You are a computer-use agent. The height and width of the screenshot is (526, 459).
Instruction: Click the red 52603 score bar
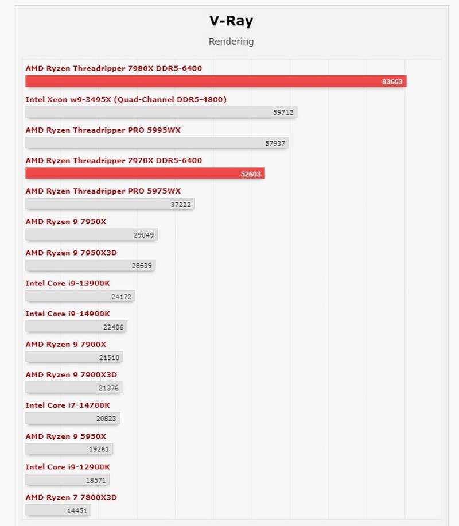tap(145, 173)
